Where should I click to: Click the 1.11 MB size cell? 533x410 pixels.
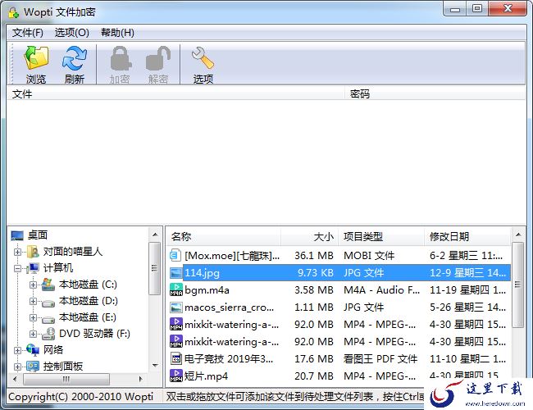click(x=314, y=307)
